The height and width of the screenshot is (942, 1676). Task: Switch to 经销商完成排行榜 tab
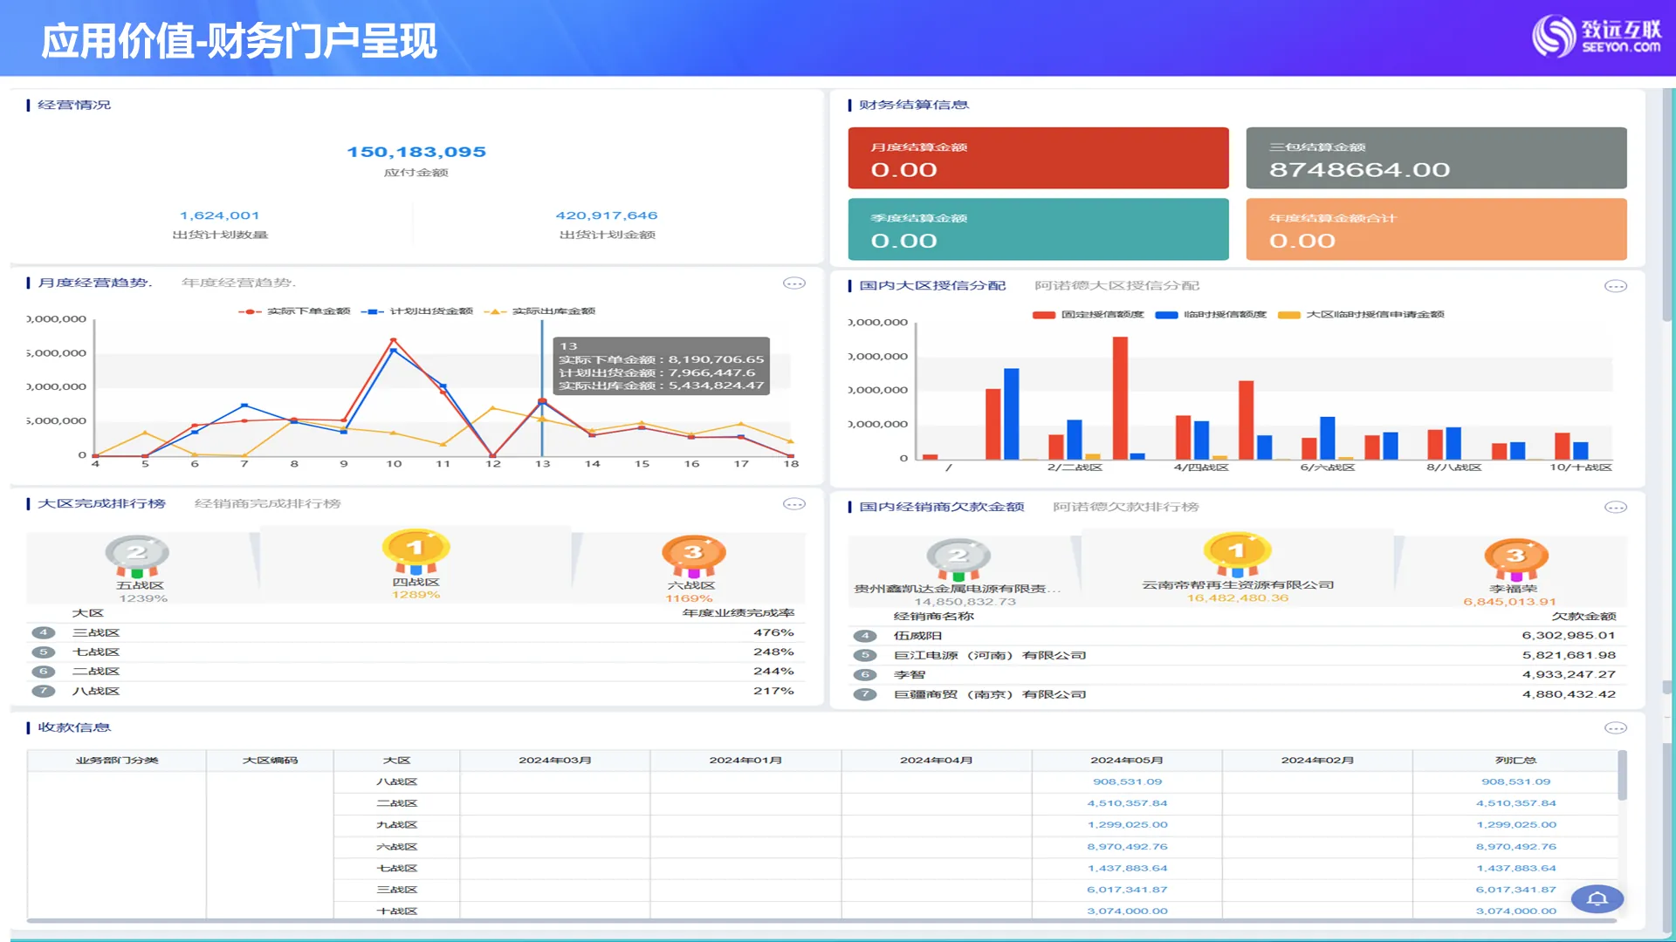(267, 504)
